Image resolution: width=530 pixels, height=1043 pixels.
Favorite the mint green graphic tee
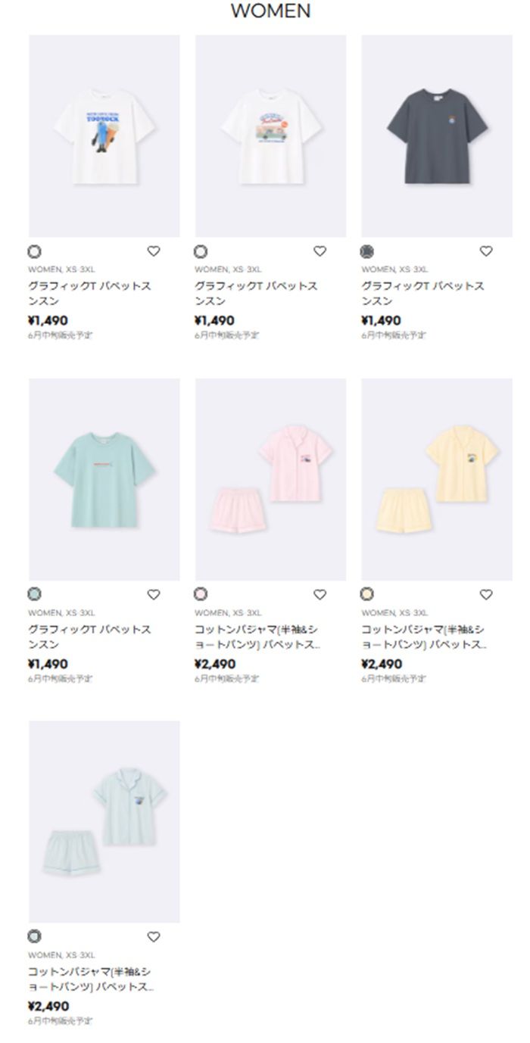point(154,595)
